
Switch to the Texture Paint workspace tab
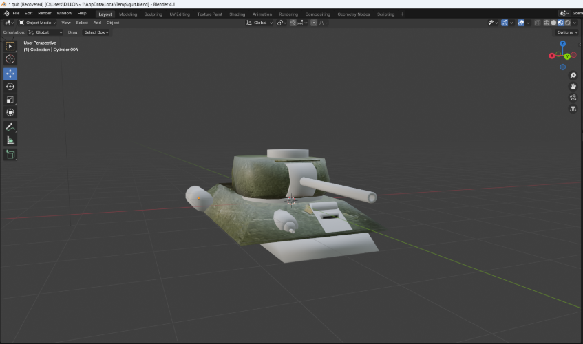pyautogui.click(x=209, y=14)
